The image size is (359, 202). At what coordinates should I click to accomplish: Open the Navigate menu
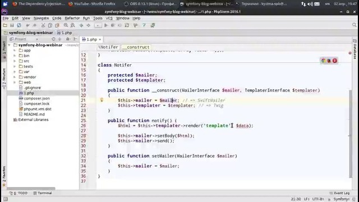point(41,18)
